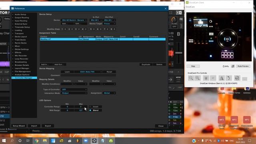The width and height of the screenshot is (256, 144).
Task: Select Timecode Setup in preferences list
Action: 22,27
